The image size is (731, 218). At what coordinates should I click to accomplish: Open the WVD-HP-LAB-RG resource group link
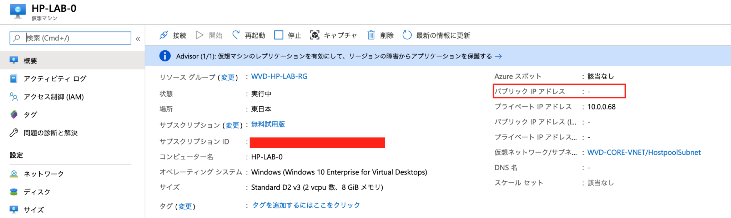(x=279, y=76)
